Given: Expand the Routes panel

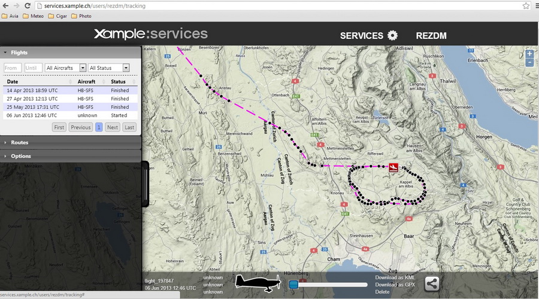Looking at the screenshot, I should pyautogui.click(x=19, y=142).
